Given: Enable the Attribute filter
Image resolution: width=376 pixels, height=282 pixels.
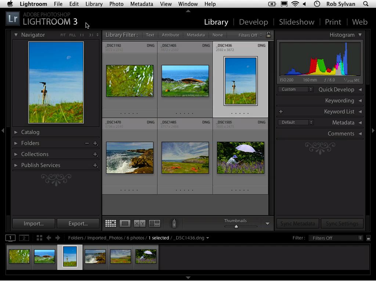Looking at the screenshot, I should (170, 35).
